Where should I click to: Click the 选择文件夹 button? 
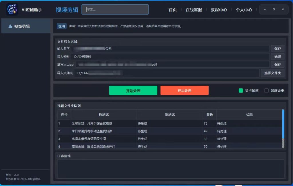(x=272, y=73)
